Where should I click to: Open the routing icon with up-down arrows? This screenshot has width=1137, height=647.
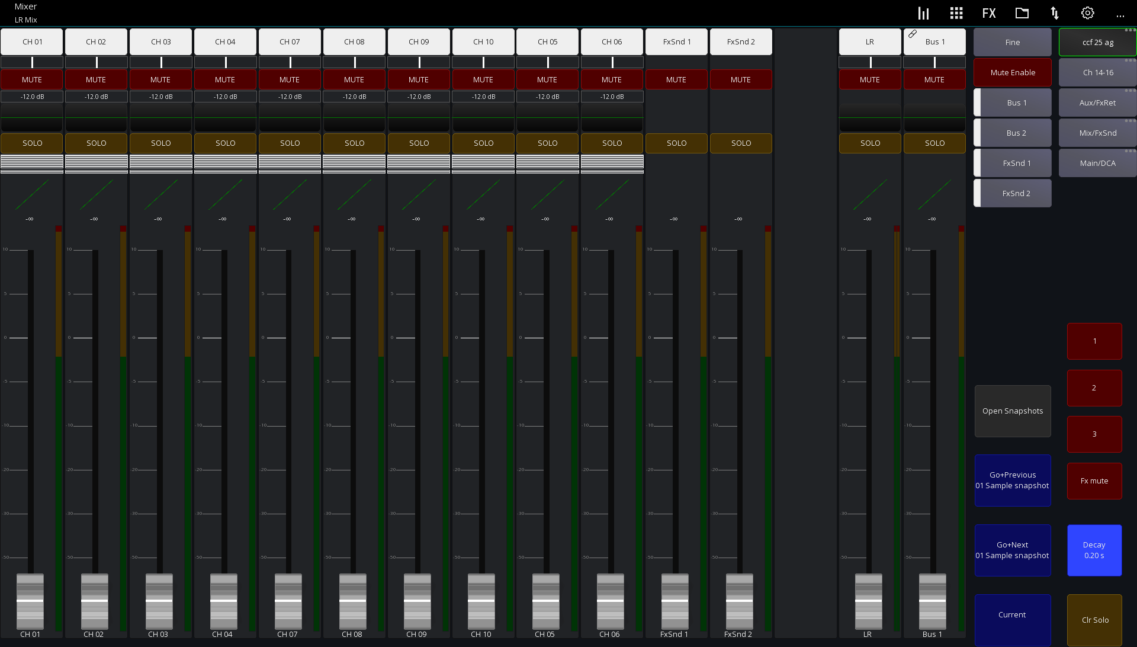pos(1055,12)
